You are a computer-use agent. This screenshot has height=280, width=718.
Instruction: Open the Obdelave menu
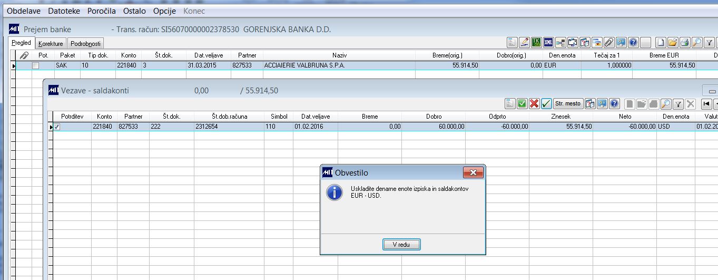[24, 11]
